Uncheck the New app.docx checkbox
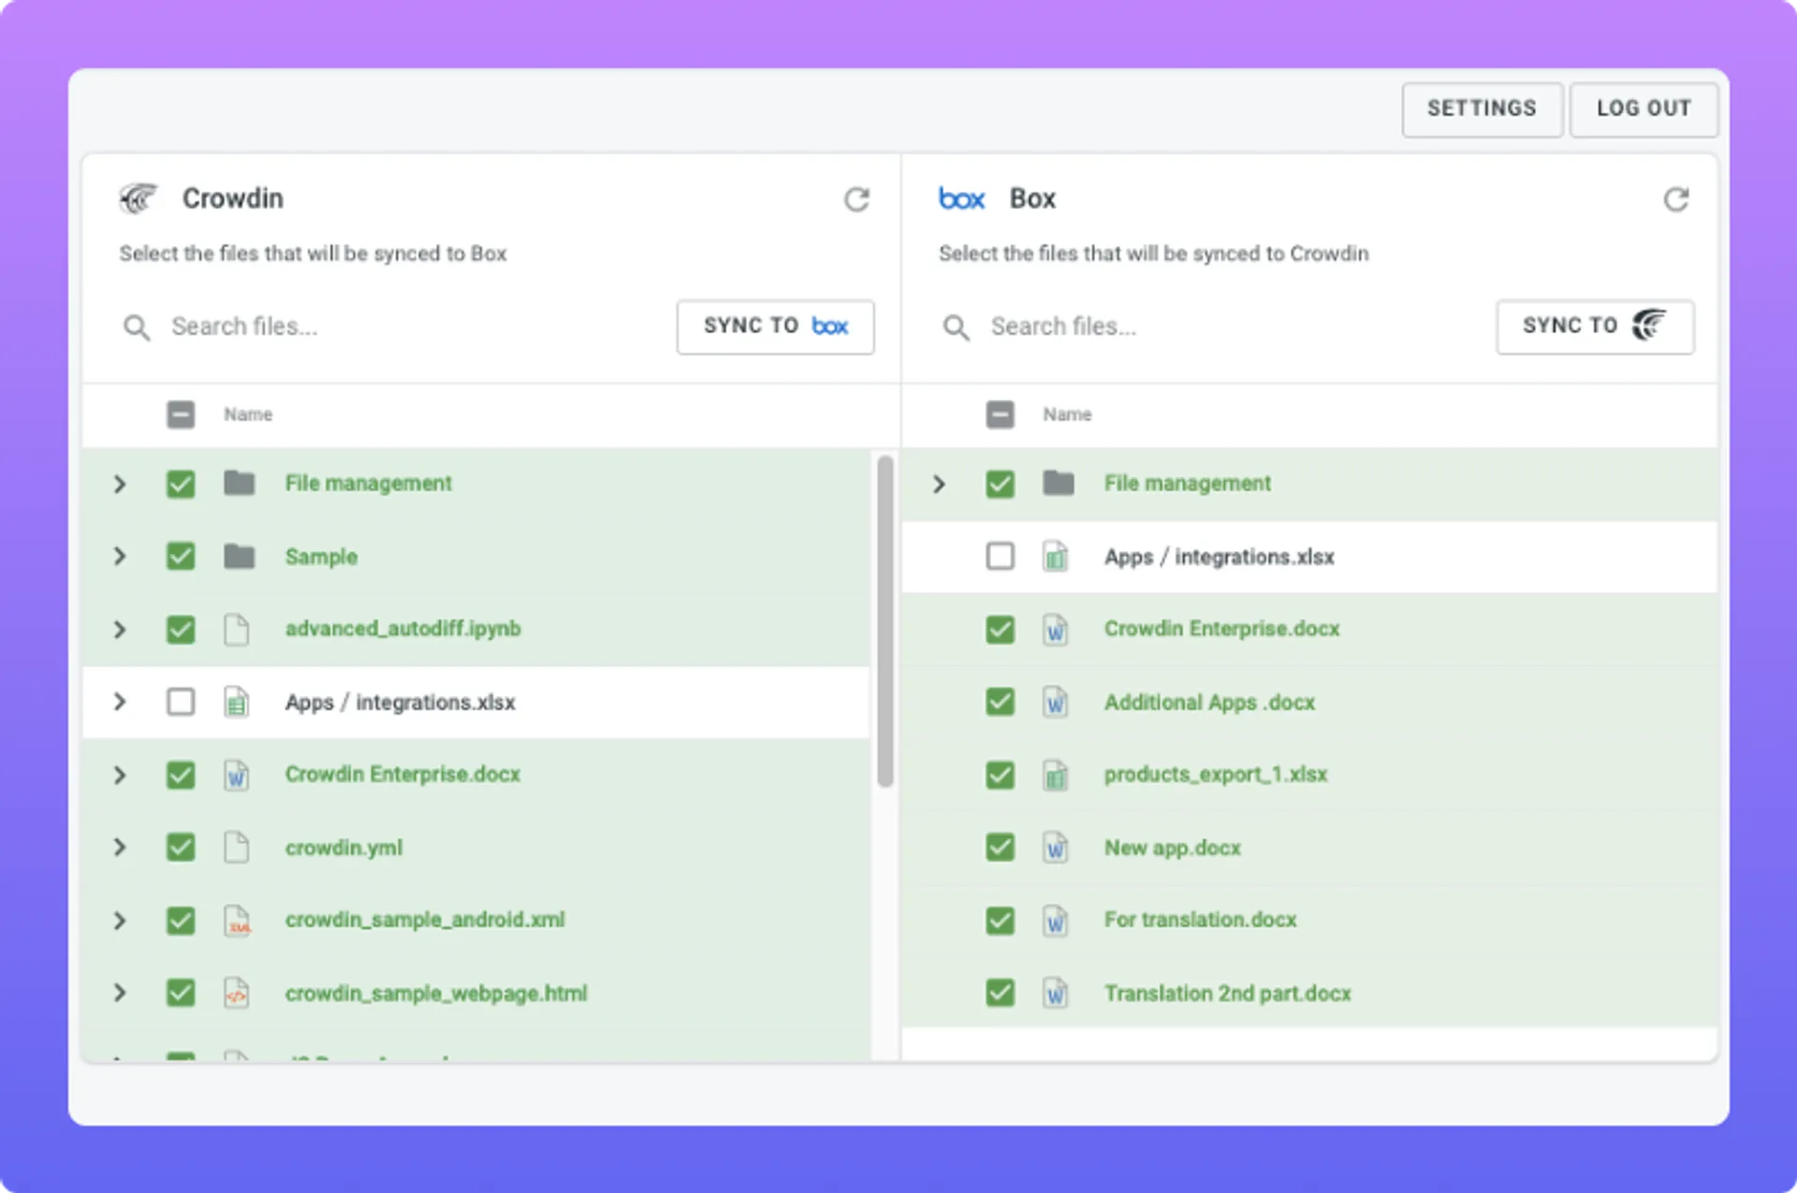The image size is (1797, 1193). coord(1000,848)
